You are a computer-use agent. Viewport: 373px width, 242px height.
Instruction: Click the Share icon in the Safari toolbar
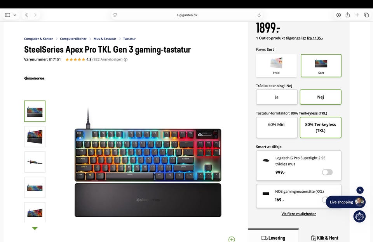point(347,15)
